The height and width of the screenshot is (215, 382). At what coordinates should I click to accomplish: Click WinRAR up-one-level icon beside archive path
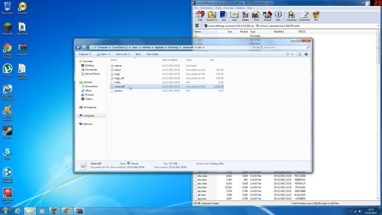point(197,26)
